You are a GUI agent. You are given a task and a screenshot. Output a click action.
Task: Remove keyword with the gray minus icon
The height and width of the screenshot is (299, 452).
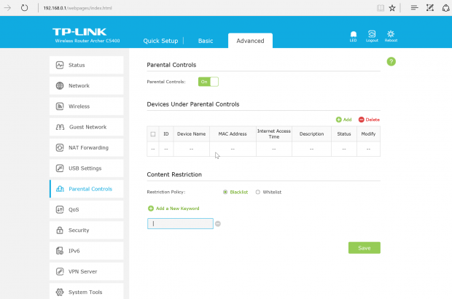(218, 224)
